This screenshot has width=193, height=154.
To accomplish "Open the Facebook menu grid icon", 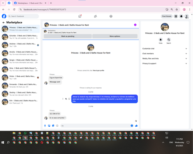I will (x=176, y=16).
